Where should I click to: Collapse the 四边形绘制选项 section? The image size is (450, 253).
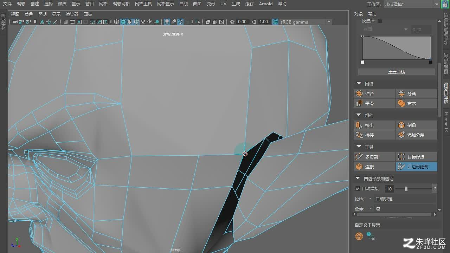pos(358,179)
